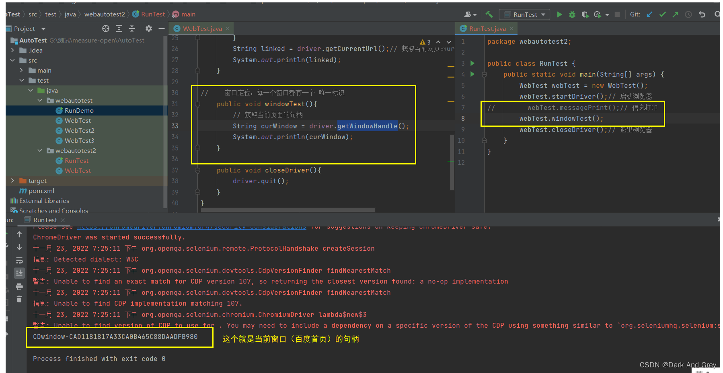
Task: Close the WebTest.java editor tab
Action: (x=228, y=28)
